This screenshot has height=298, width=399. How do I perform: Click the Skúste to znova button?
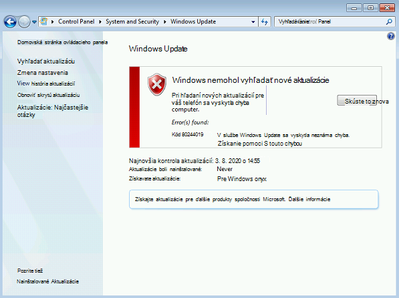coord(357,100)
